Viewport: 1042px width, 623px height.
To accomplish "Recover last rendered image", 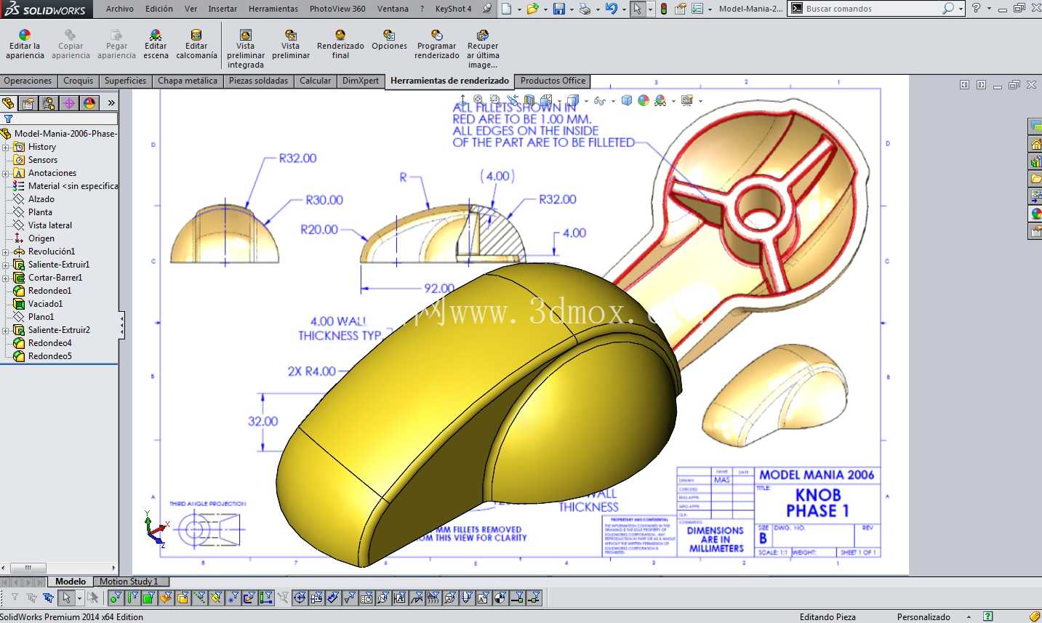I will (483, 49).
